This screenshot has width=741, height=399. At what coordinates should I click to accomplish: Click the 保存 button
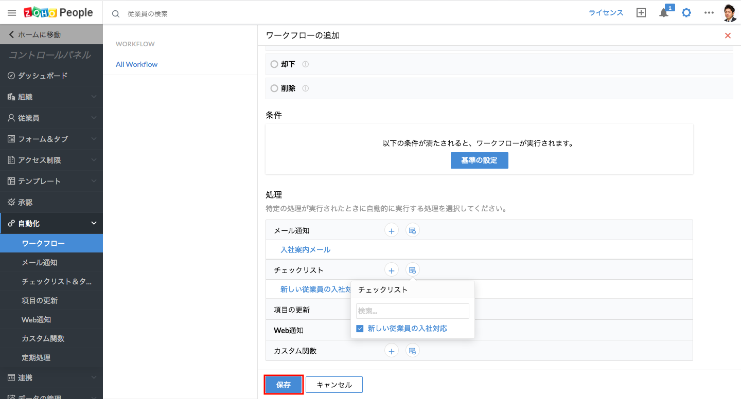click(284, 385)
